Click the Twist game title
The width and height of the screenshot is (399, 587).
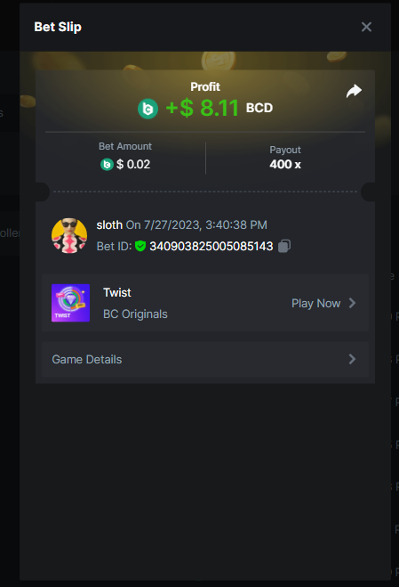[x=117, y=292]
